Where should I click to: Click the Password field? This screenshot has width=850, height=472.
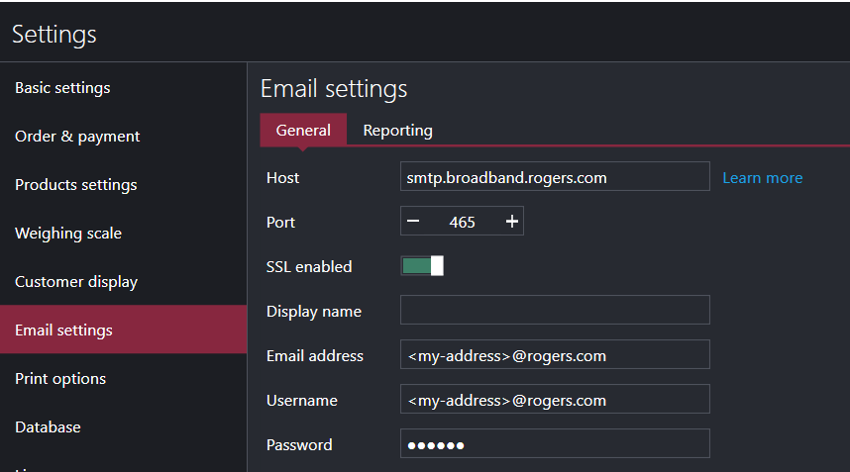555,444
